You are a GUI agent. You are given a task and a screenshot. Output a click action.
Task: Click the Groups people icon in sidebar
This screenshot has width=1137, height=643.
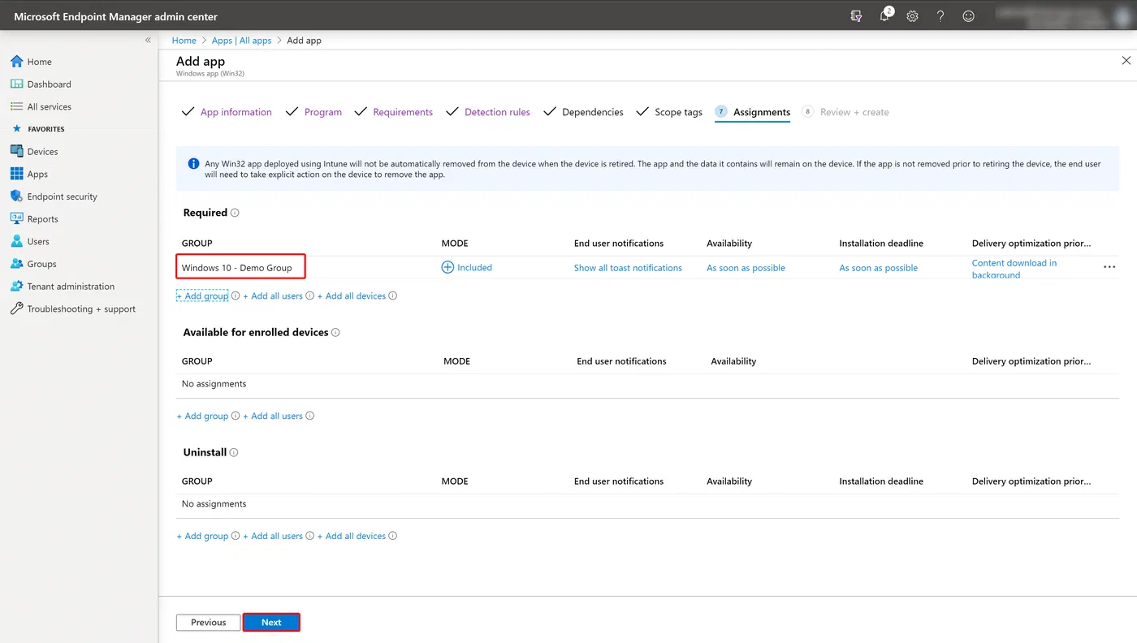pos(17,264)
